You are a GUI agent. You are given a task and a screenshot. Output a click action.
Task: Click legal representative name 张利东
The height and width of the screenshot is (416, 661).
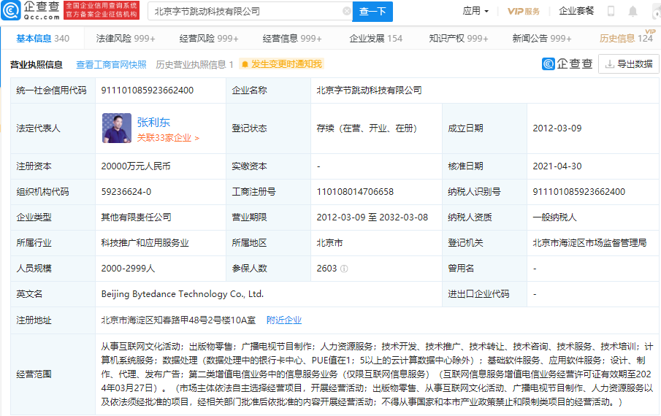tap(153, 122)
